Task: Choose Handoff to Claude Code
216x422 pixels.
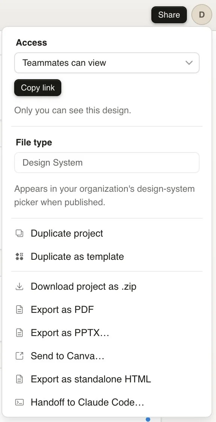Action: pyautogui.click(x=87, y=402)
